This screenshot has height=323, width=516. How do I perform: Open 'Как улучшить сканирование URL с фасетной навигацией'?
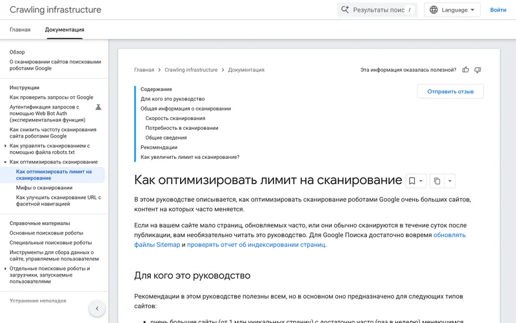tap(59, 201)
